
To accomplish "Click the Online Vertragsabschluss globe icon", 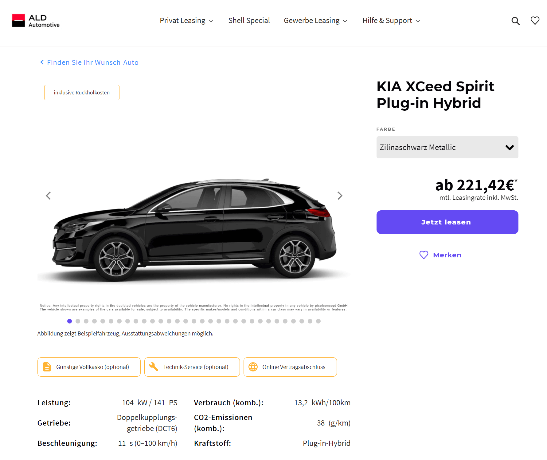I will pyautogui.click(x=253, y=367).
